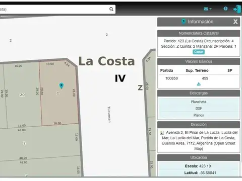Click the search magnifier icon
Image resolution: width=242 pixels, height=181 pixels.
coord(111,9)
